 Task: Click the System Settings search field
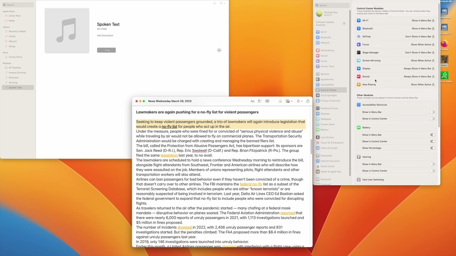click(332, 5)
